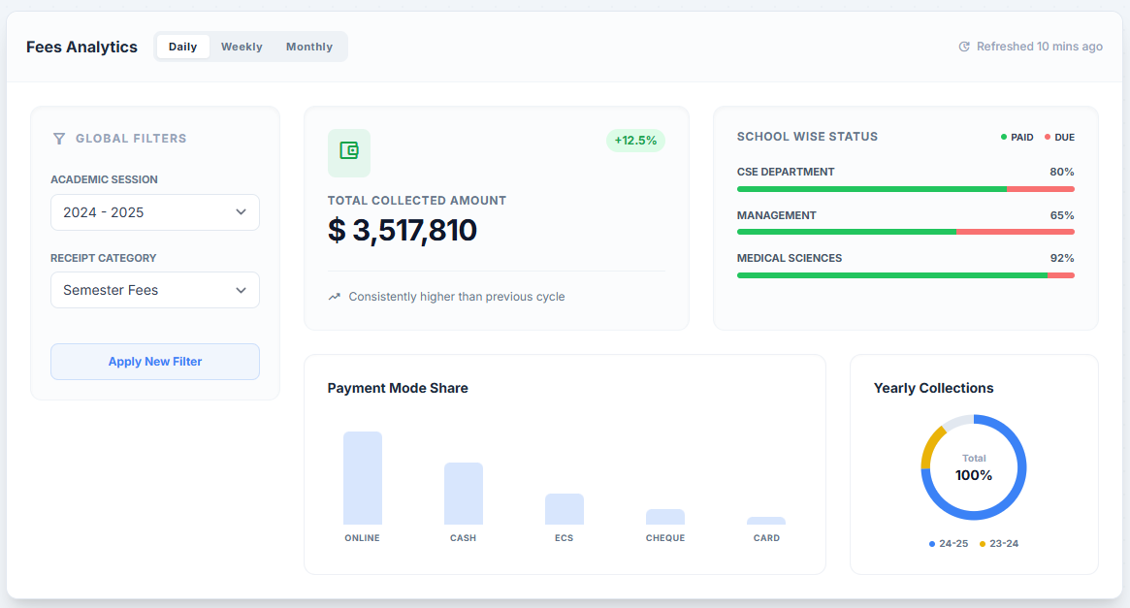Click the funnel icon beside Global Filters
The height and width of the screenshot is (608, 1130).
coord(59,139)
